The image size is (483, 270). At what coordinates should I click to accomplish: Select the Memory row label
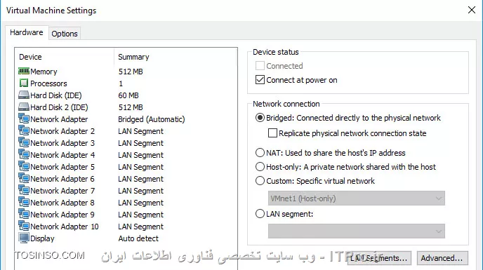tap(44, 72)
